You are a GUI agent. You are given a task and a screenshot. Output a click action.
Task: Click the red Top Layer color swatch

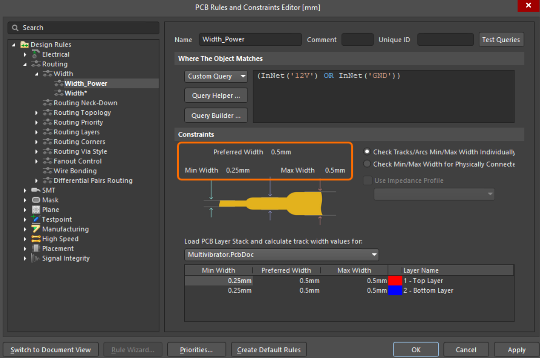395,281
